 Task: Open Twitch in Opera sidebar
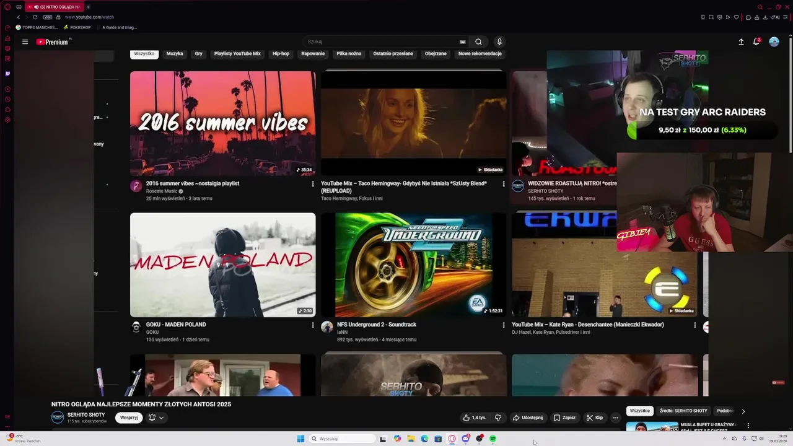click(7, 74)
